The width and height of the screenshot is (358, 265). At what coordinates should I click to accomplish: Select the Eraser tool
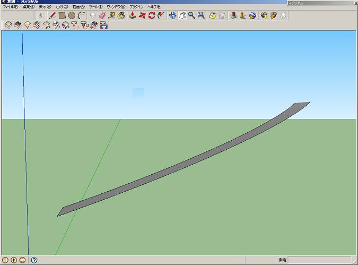(x=102, y=15)
